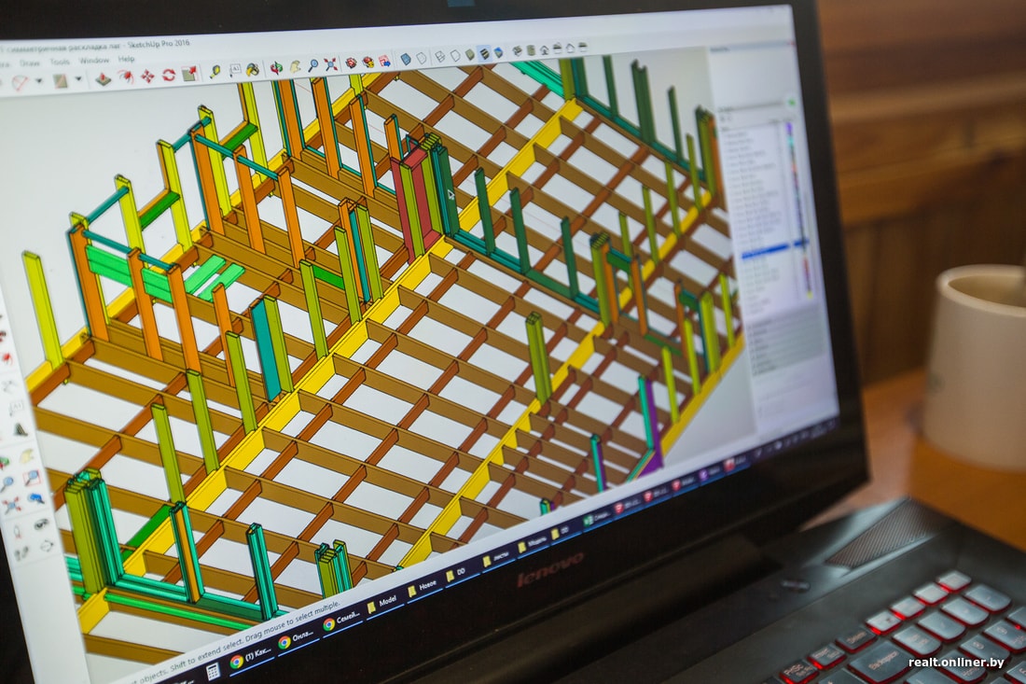
Task: Toggle Back Edges face style
Action: click(422, 58)
